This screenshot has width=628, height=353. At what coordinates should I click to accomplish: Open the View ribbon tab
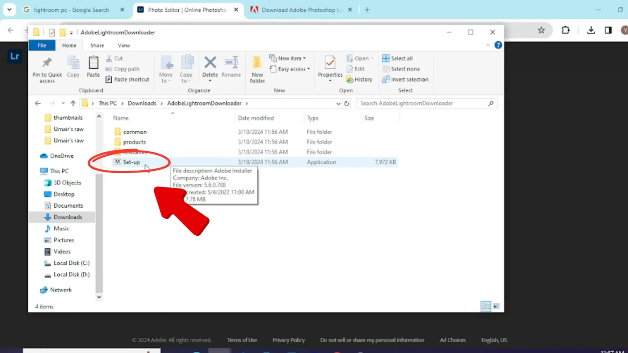pyautogui.click(x=124, y=46)
